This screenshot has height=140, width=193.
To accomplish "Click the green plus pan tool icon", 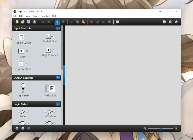I will [x=63, y=22].
